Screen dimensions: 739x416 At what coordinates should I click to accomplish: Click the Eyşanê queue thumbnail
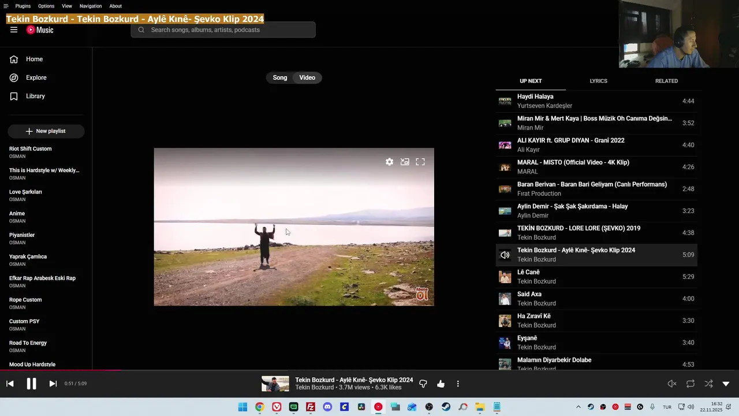[505, 343]
